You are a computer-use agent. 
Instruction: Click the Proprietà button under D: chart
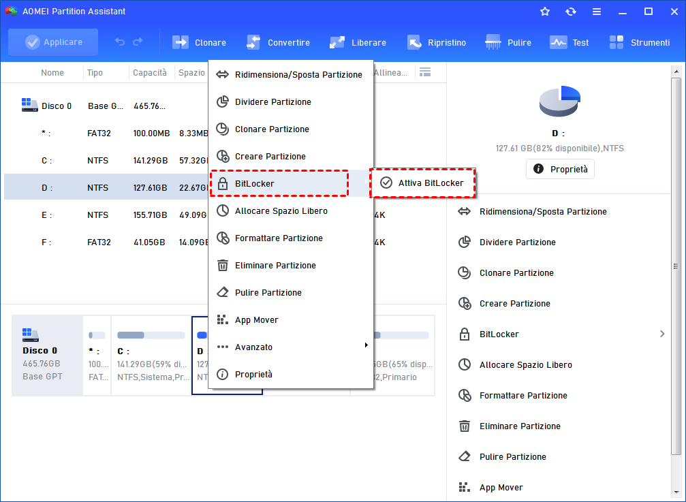tap(560, 169)
